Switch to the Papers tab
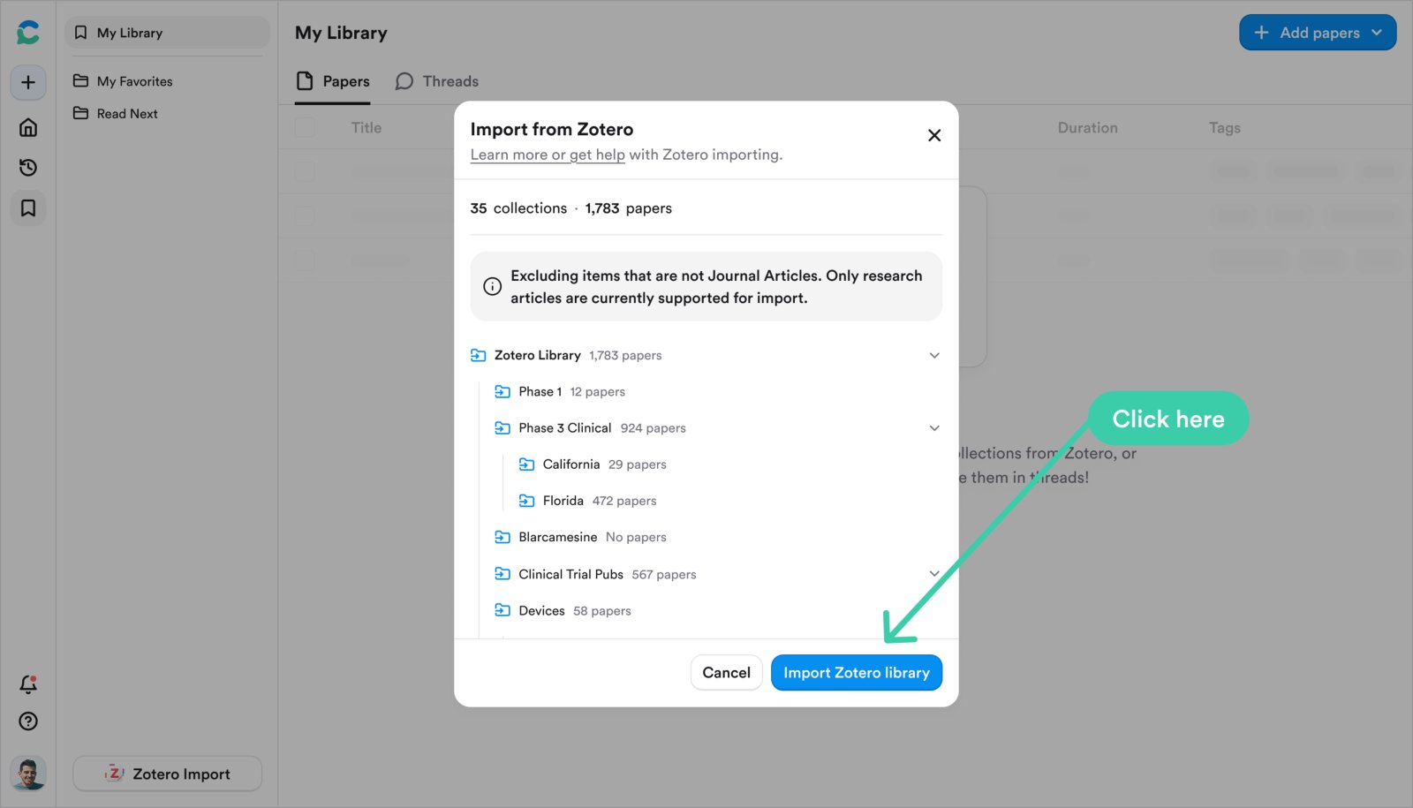 (x=333, y=81)
